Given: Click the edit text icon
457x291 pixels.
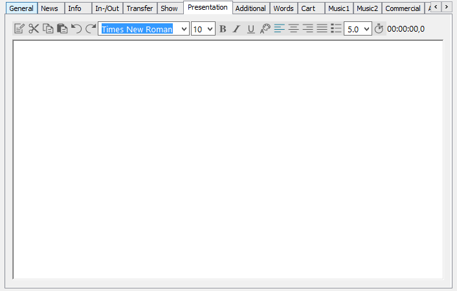Looking at the screenshot, I should tap(19, 29).
